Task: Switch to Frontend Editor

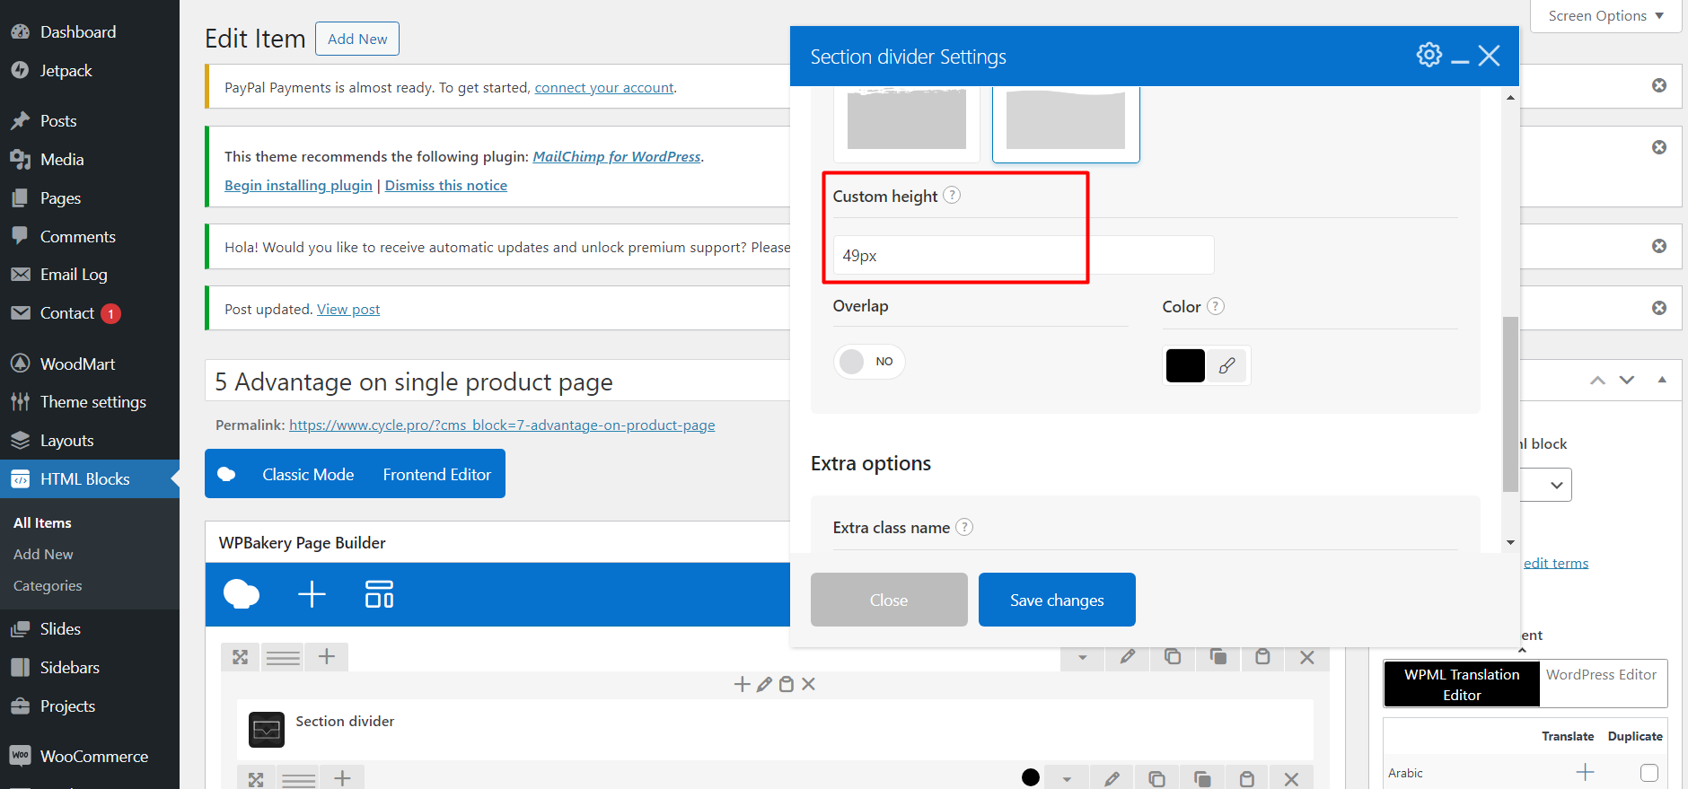Action: point(436,474)
